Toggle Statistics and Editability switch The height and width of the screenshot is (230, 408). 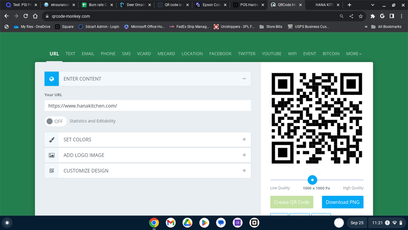click(56, 121)
